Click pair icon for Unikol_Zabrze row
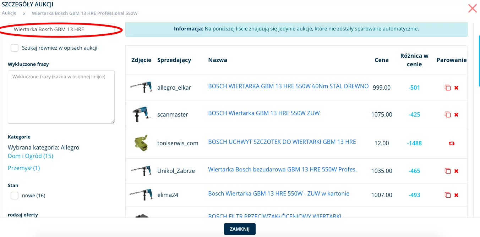480x237 pixels. tap(448, 171)
